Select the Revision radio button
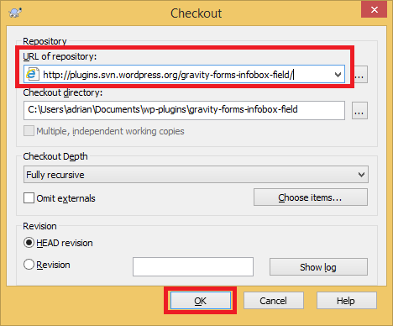Image resolution: width=393 pixels, height=326 pixels. (x=29, y=265)
